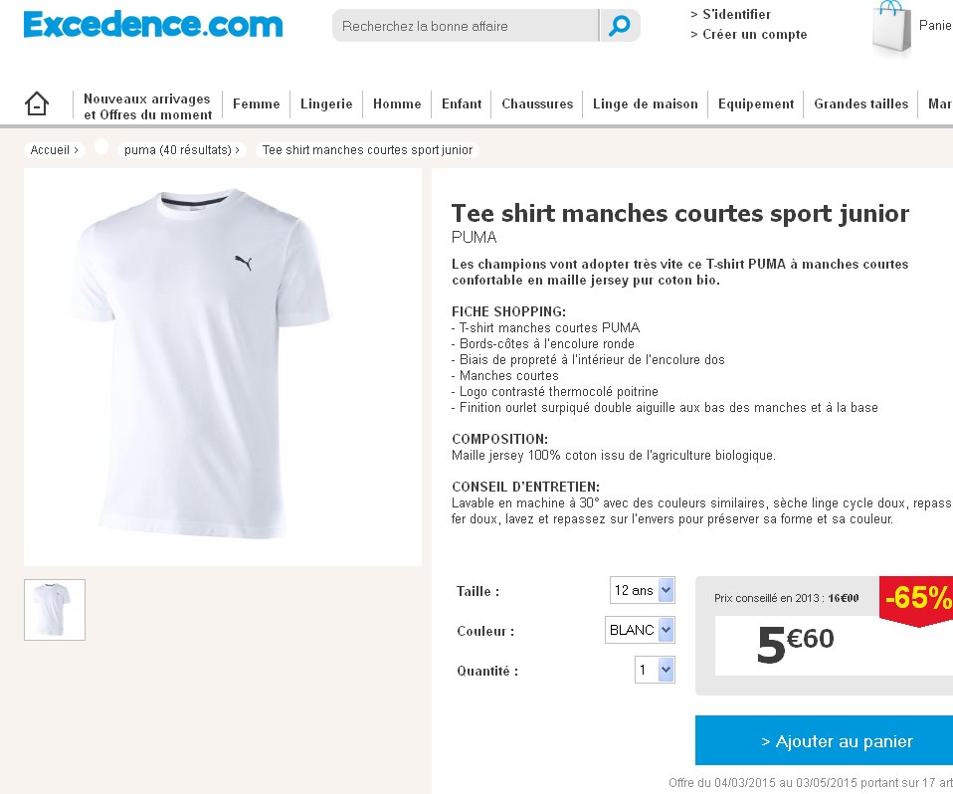Image resolution: width=953 pixels, height=794 pixels.
Task: Expand the Taille size dropdown
Action: point(643,590)
